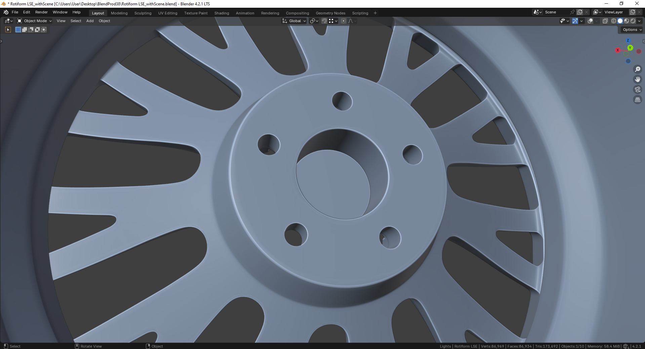Open the Edit menu

tap(27, 12)
